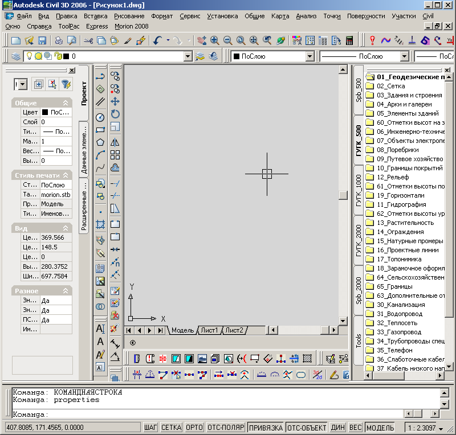456x435 pixels.
Task: Toggle ДИН dynamic input
Action: click(x=337, y=428)
